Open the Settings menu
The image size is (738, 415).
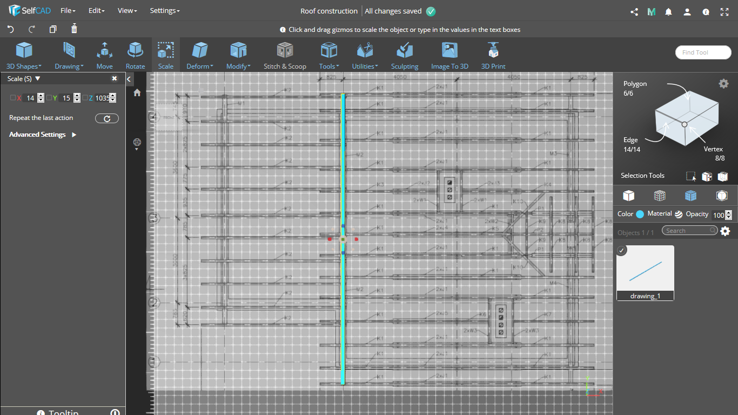click(x=165, y=11)
